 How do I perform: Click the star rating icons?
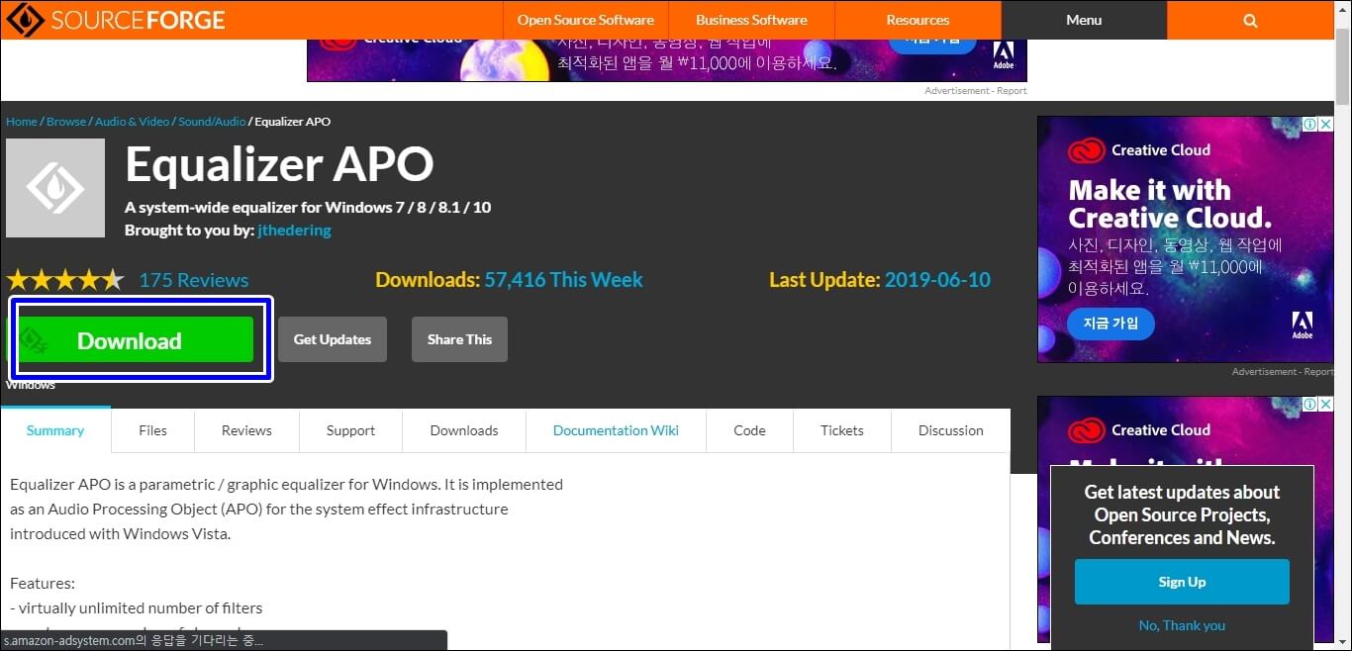pyautogui.click(x=65, y=280)
